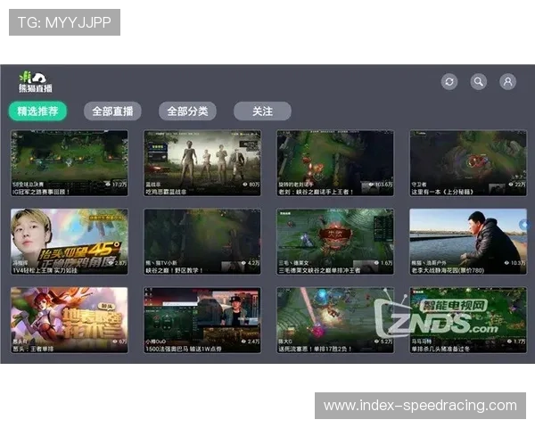Switch to the 全部直播 tab
The width and height of the screenshot is (535, 428).
[112, 111]
